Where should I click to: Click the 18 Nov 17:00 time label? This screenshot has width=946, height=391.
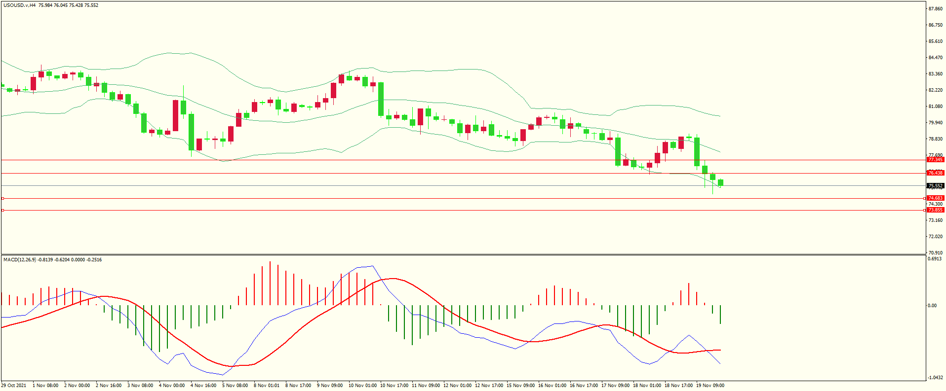pyautogui.click(x=678, y=386)
